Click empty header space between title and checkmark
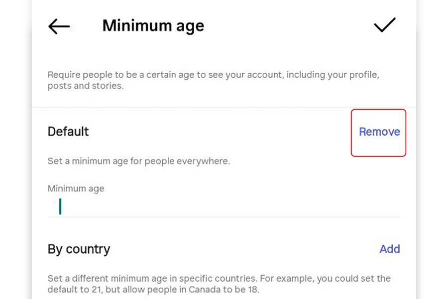 click(x=289, y=26)
